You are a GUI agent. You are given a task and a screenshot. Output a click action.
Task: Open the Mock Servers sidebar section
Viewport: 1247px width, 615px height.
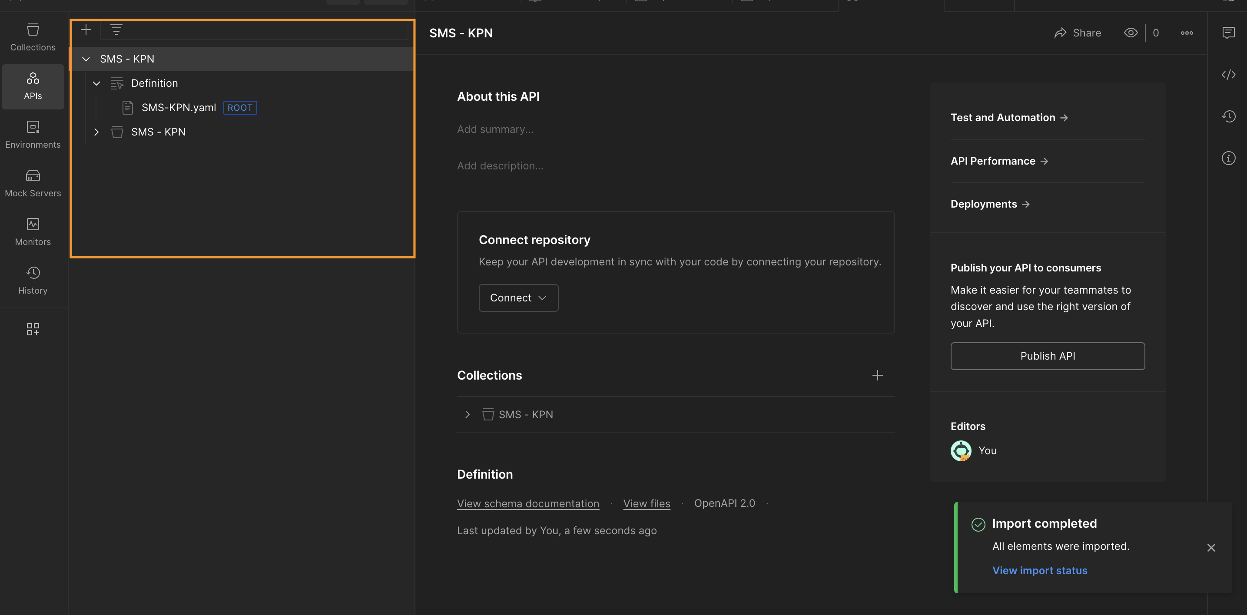point(33,184)
